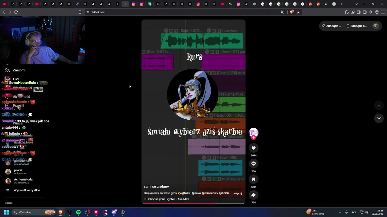Image resolution: width=387 pixels, height=217 pixels.
Task: Open a new browser tab with plus
Action: pos(342,4)
